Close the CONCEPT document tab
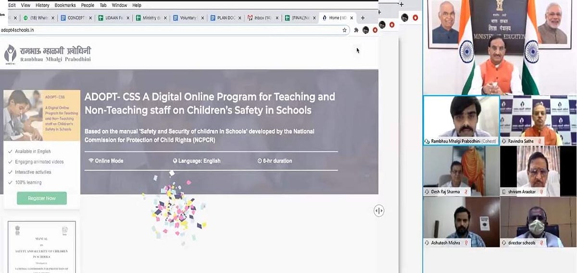This screenshot has width=577, height=273. (91, 18)
